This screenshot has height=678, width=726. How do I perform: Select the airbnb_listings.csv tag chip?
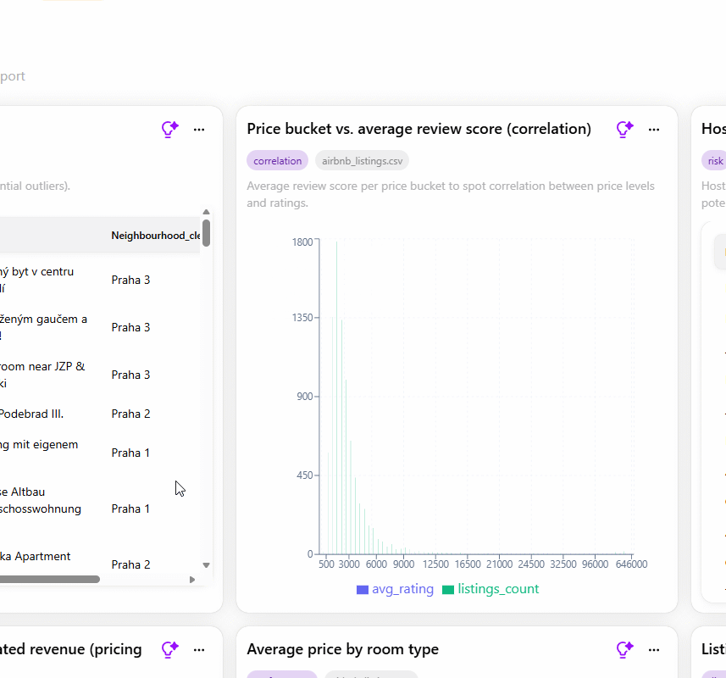(362, 161)
